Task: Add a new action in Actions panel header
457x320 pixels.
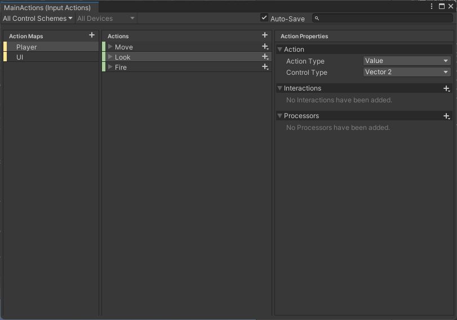Action: tap(265, 35)
